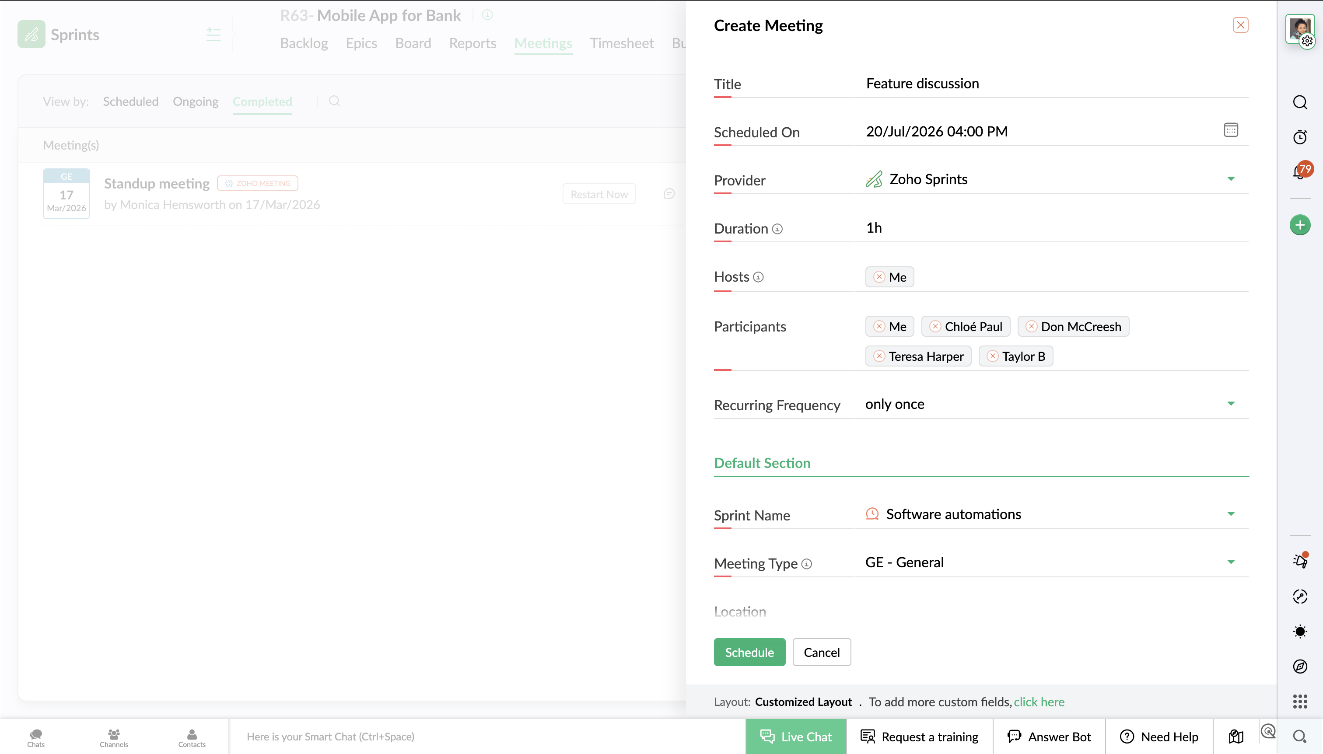Click the search icon at bottom right
Image resolution: width=1323 pixels, height=754 pixels.
pyautogui.click(x=1300, y=737)
